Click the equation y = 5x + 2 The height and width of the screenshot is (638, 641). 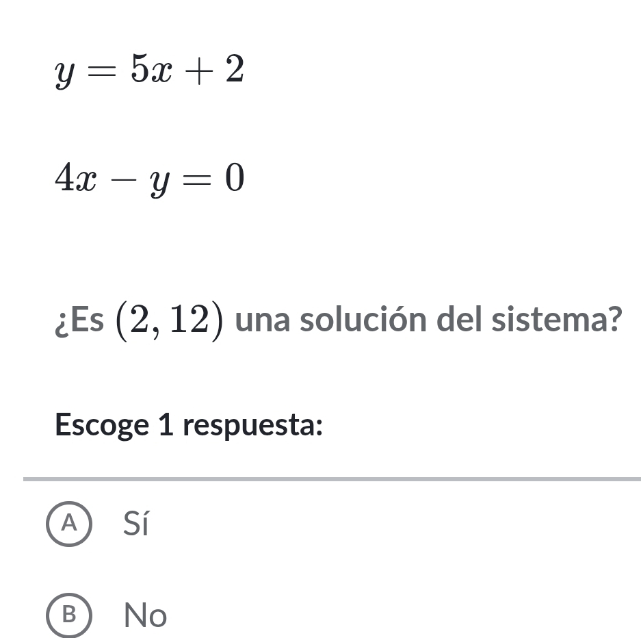click(x=149, y=68)
